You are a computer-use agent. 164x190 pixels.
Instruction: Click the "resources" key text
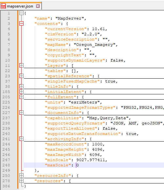click(49, 181)
